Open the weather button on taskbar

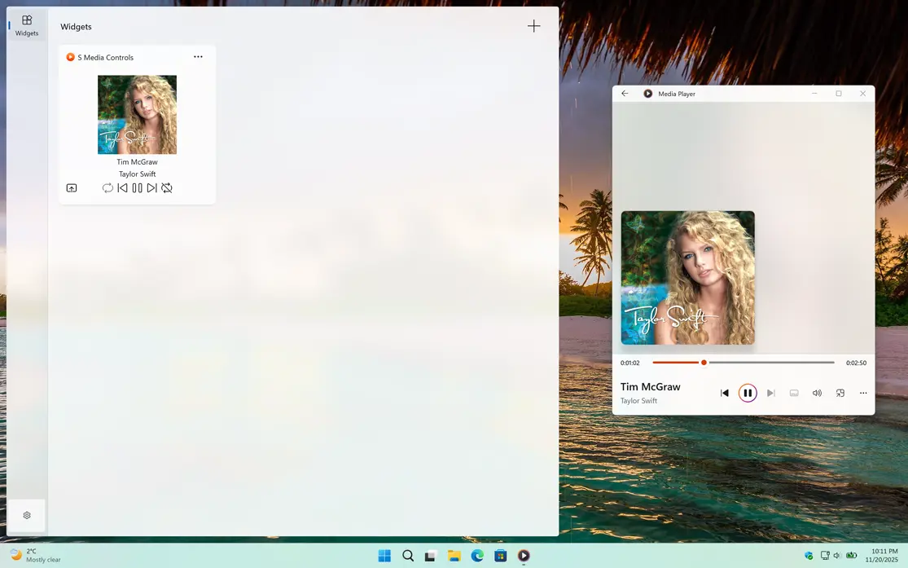(36, 556)
